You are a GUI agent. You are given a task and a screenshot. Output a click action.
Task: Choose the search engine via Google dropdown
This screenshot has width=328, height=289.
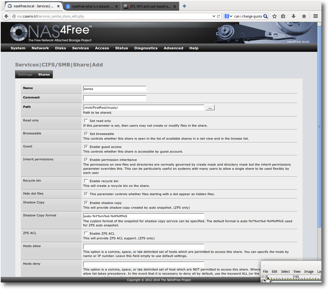point(228,16)
